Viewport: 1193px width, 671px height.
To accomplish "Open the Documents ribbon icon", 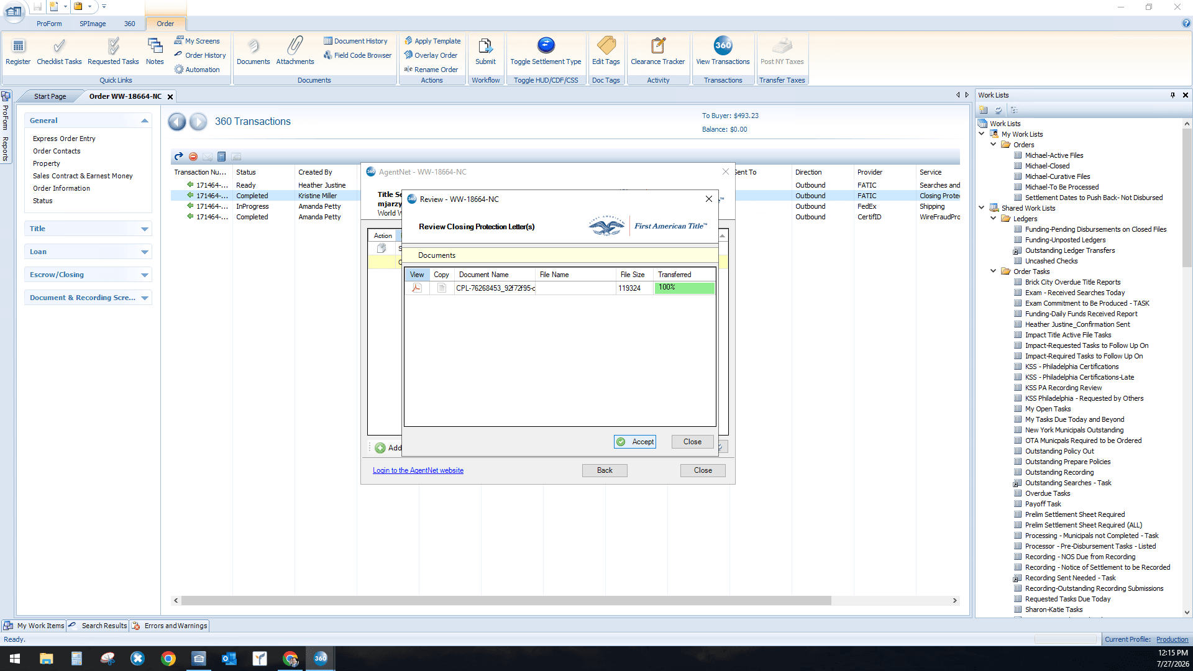I will click(254, 51).
